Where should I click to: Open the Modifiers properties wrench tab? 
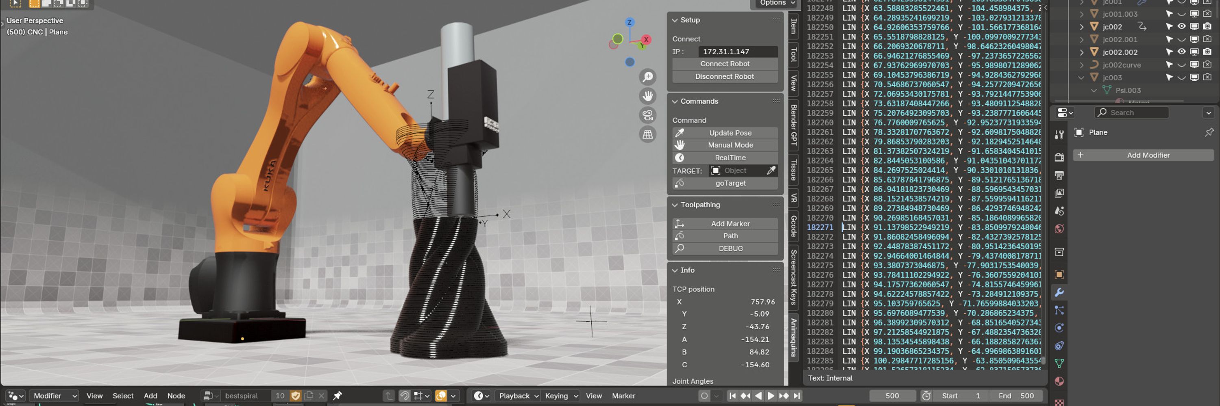point(1059,293)
